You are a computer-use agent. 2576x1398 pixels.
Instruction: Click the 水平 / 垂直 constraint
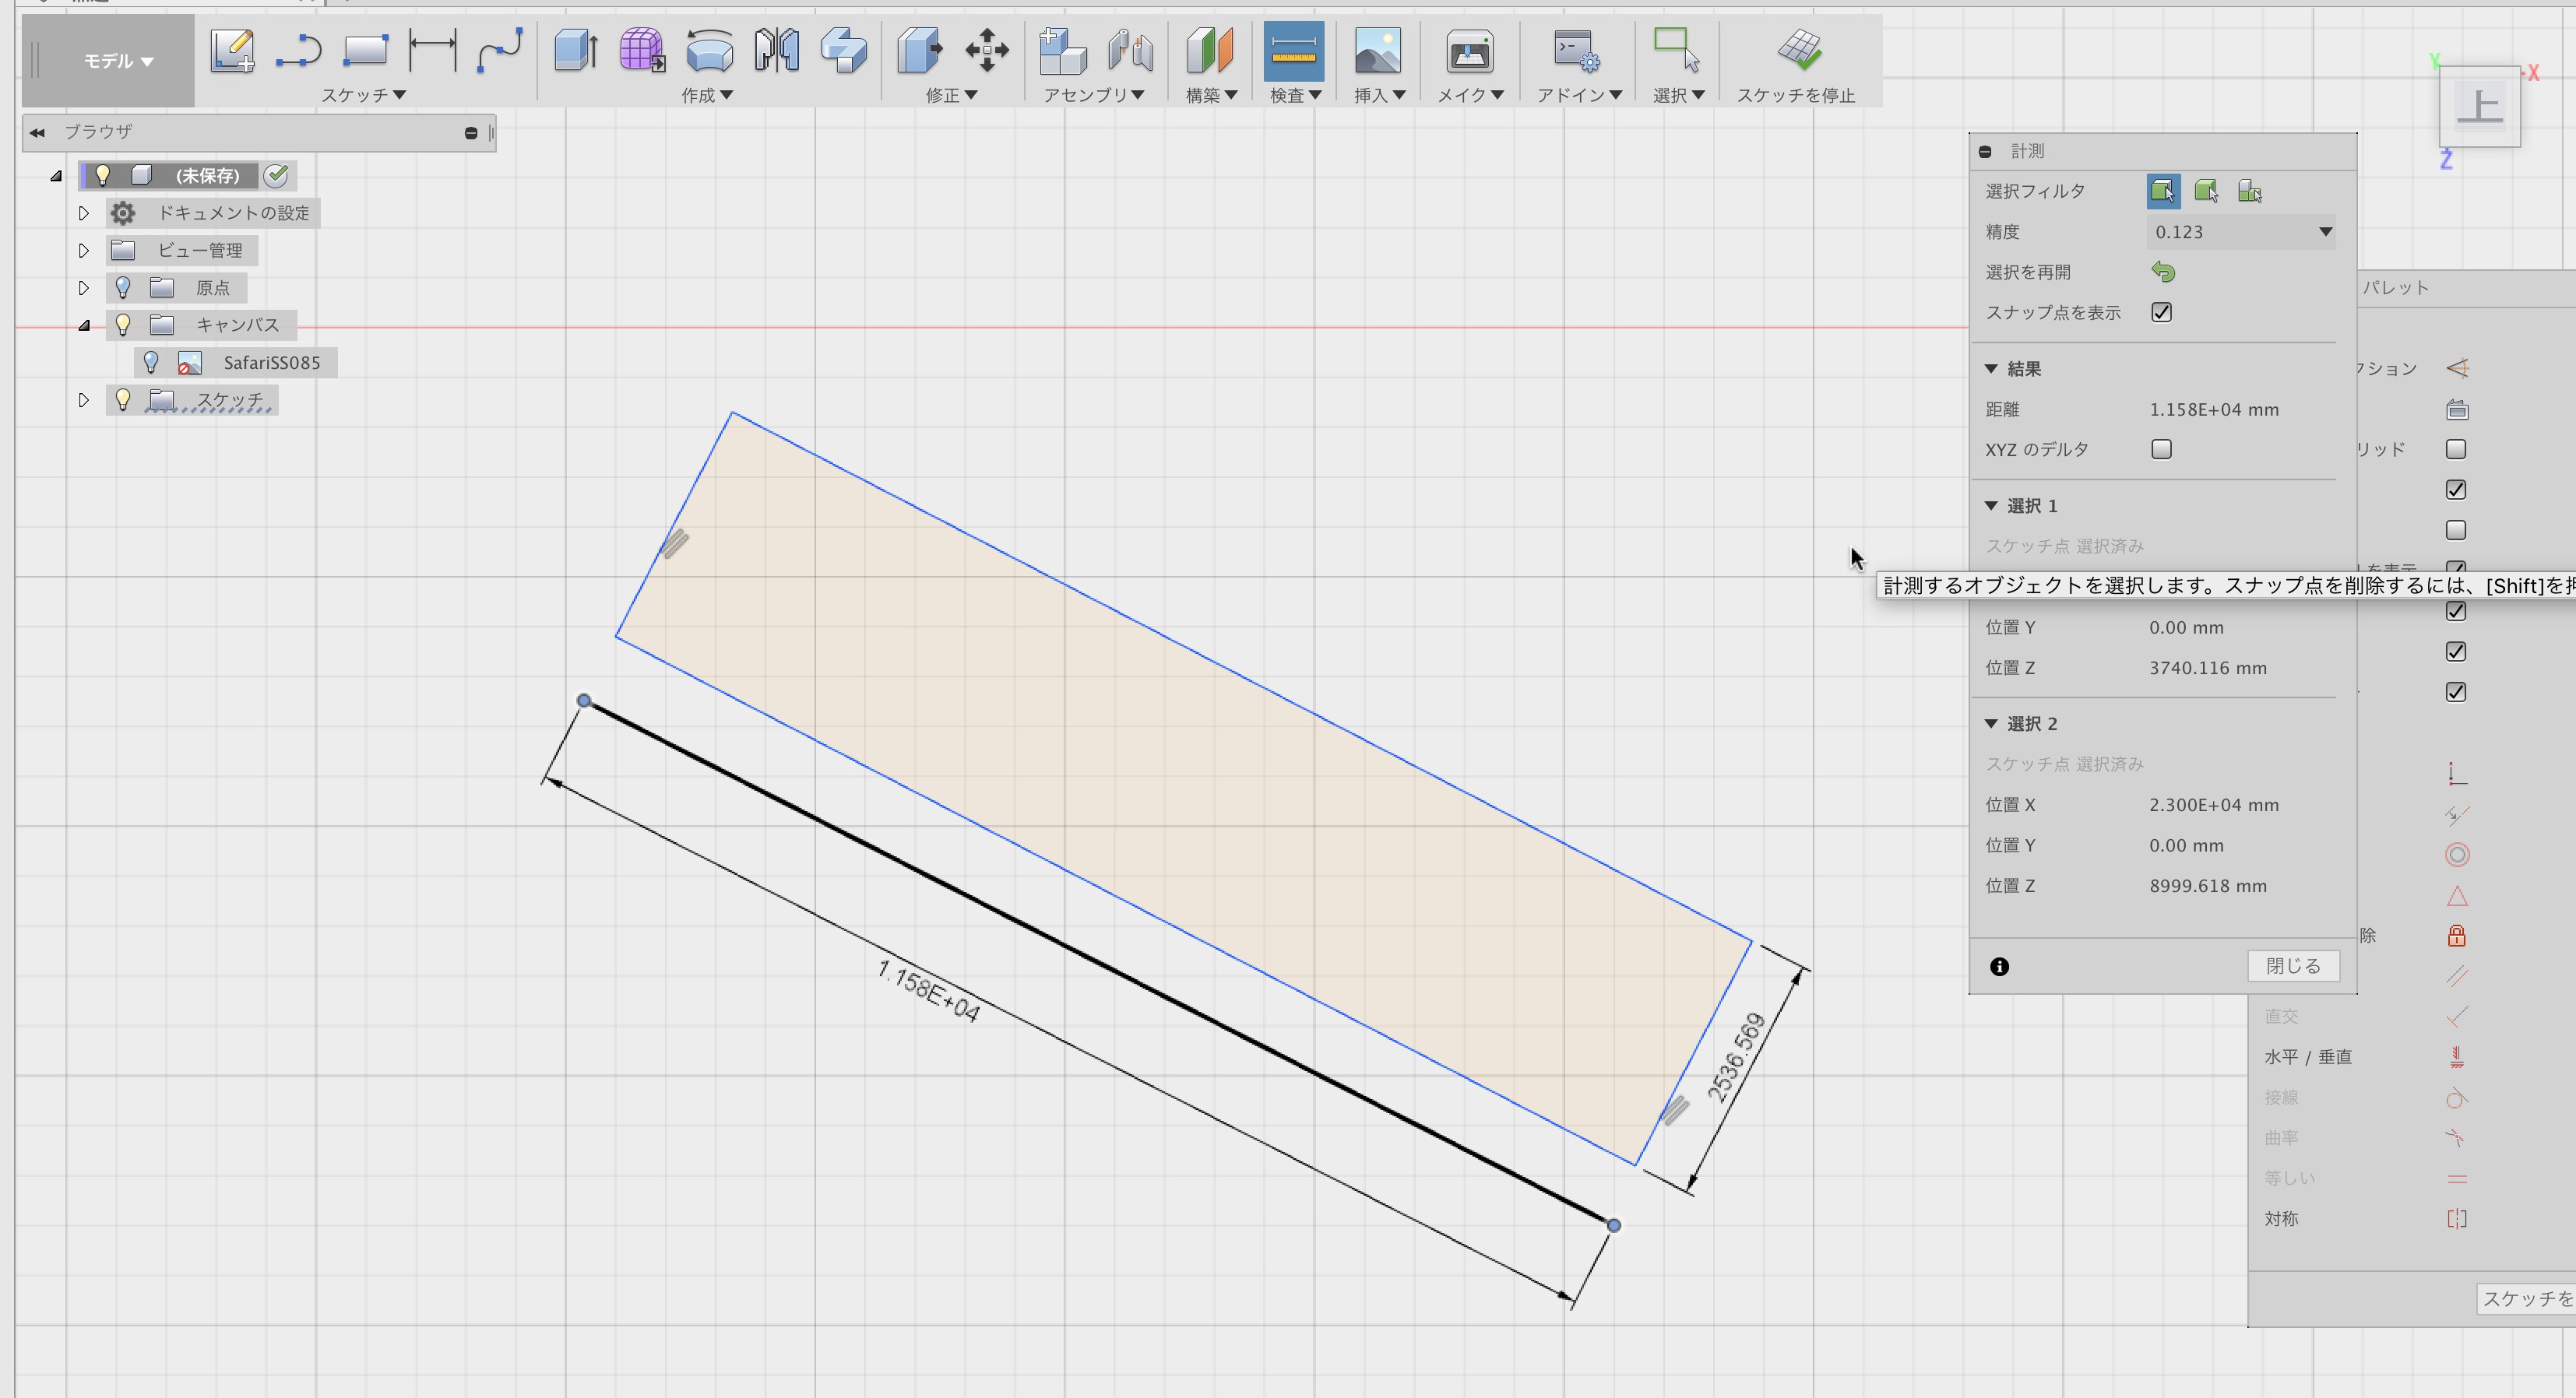[2307, 1057]
